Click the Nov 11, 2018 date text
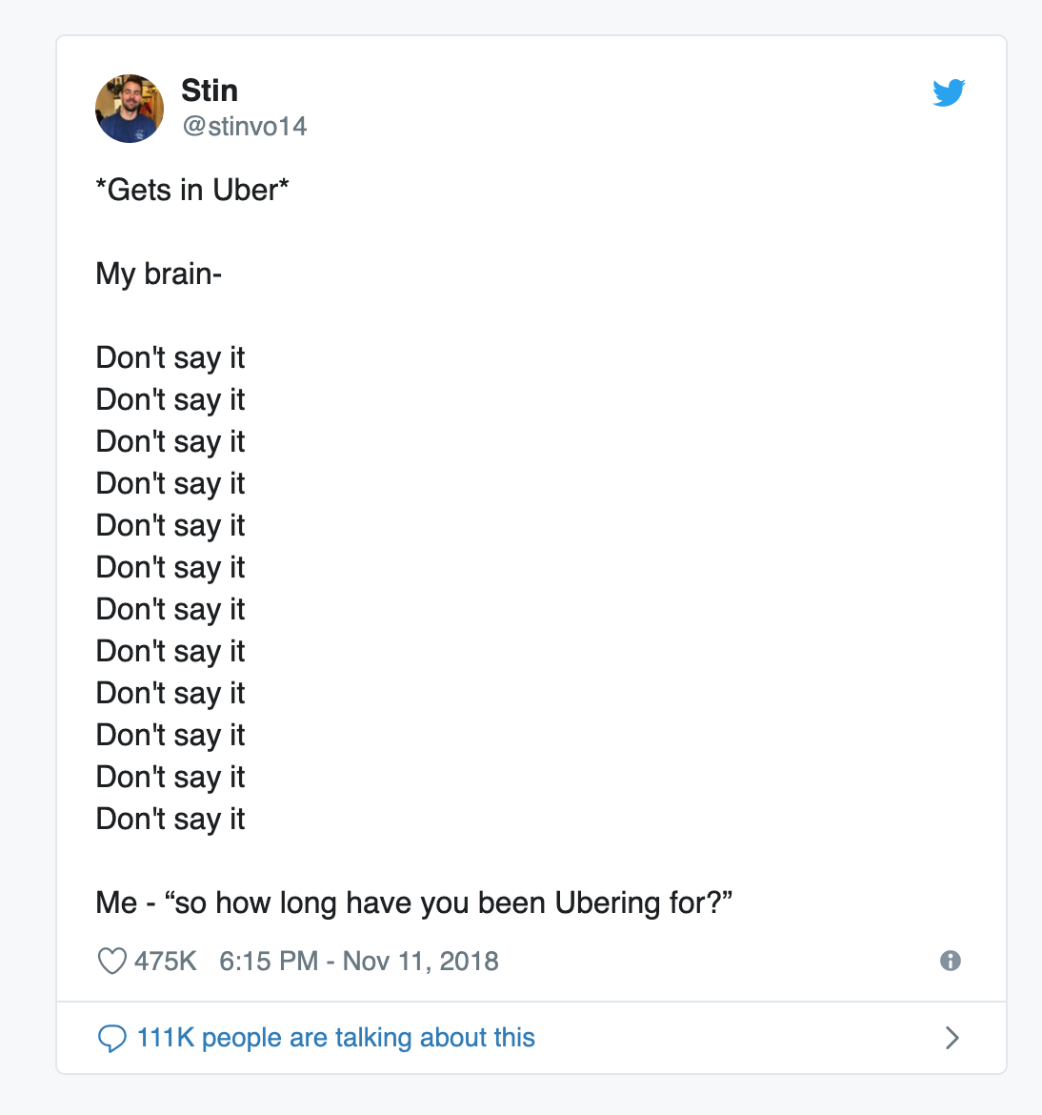 click(x=421, y=961)
